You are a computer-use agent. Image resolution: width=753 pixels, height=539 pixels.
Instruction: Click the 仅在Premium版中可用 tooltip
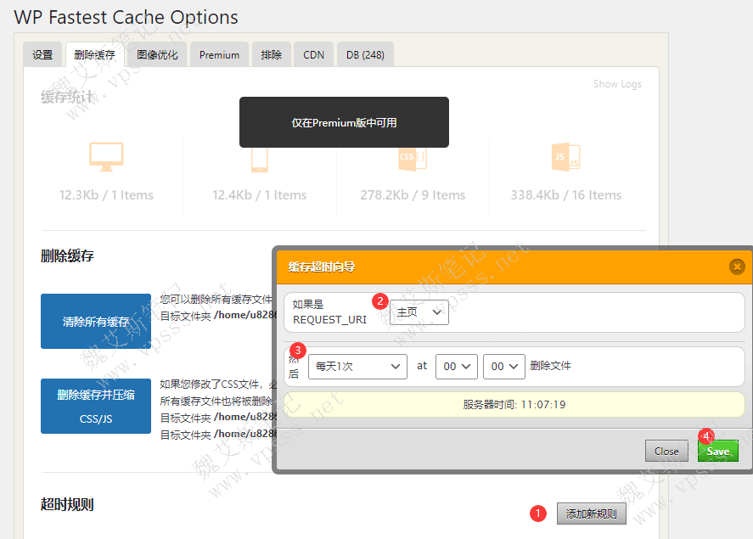pyautogui.click(x=344, y=122)
